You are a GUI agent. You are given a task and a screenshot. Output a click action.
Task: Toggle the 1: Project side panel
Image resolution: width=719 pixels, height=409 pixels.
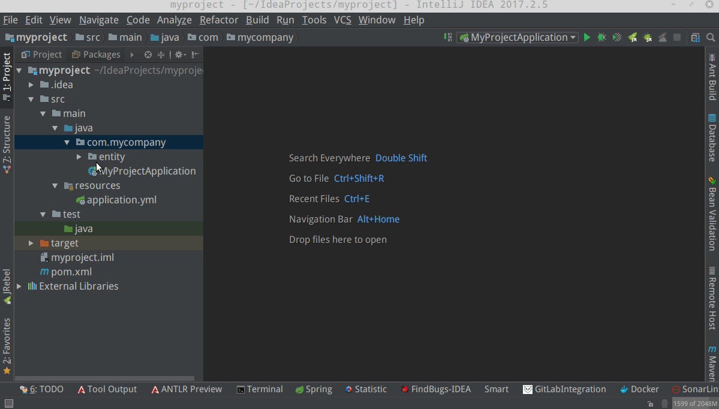coord(7,77)
